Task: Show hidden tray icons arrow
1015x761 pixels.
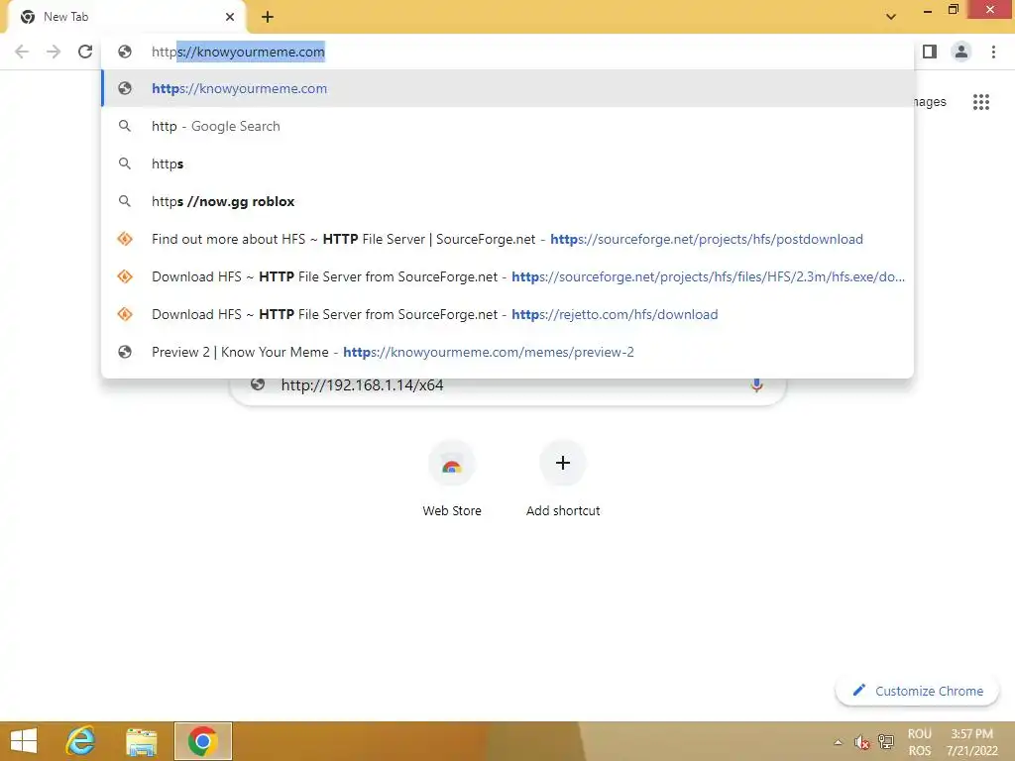Action: coord(838,742)
